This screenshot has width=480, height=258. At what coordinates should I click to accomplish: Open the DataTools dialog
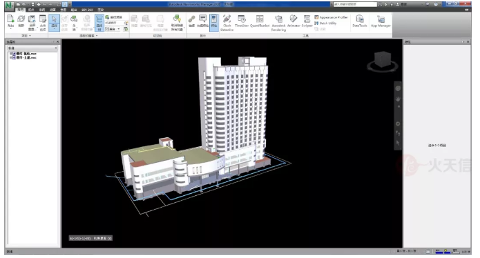click(359, 21)
